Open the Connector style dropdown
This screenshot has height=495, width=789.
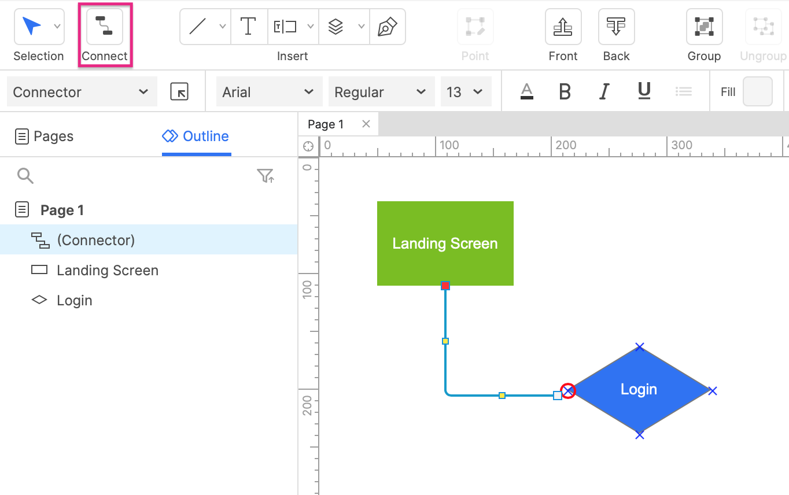(81, 91)
